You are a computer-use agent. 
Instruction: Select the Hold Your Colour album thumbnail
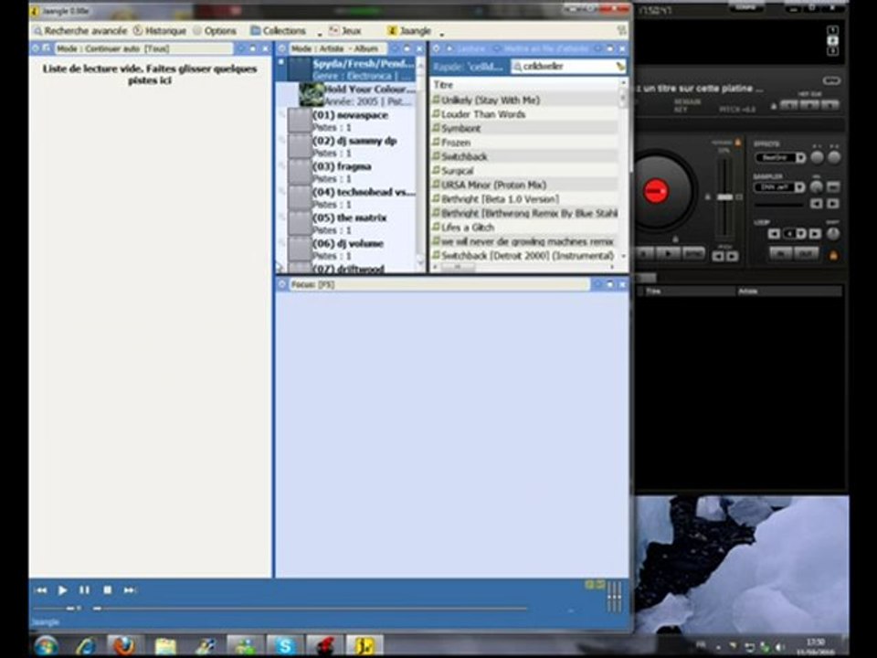tap(312, 95)
